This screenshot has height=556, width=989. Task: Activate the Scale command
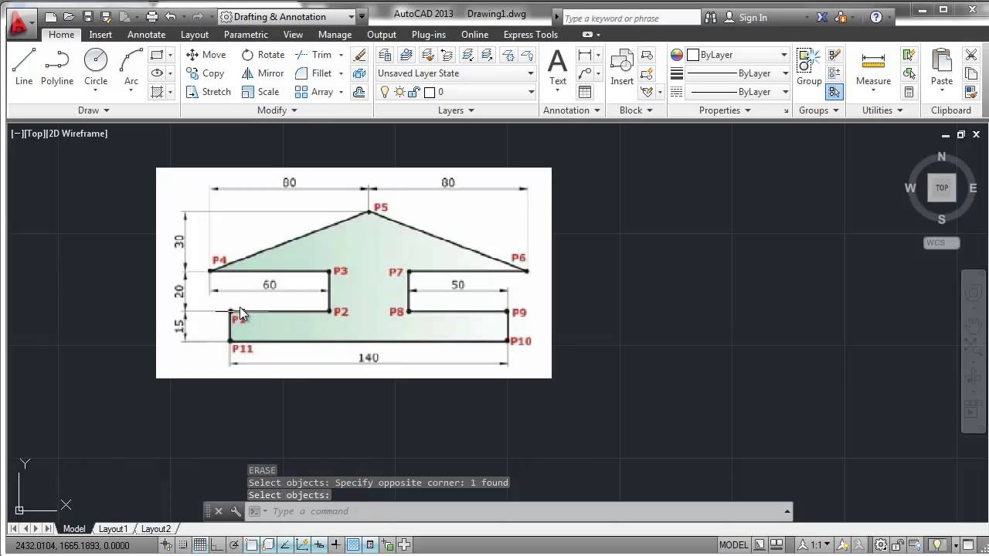click(260, 92)
